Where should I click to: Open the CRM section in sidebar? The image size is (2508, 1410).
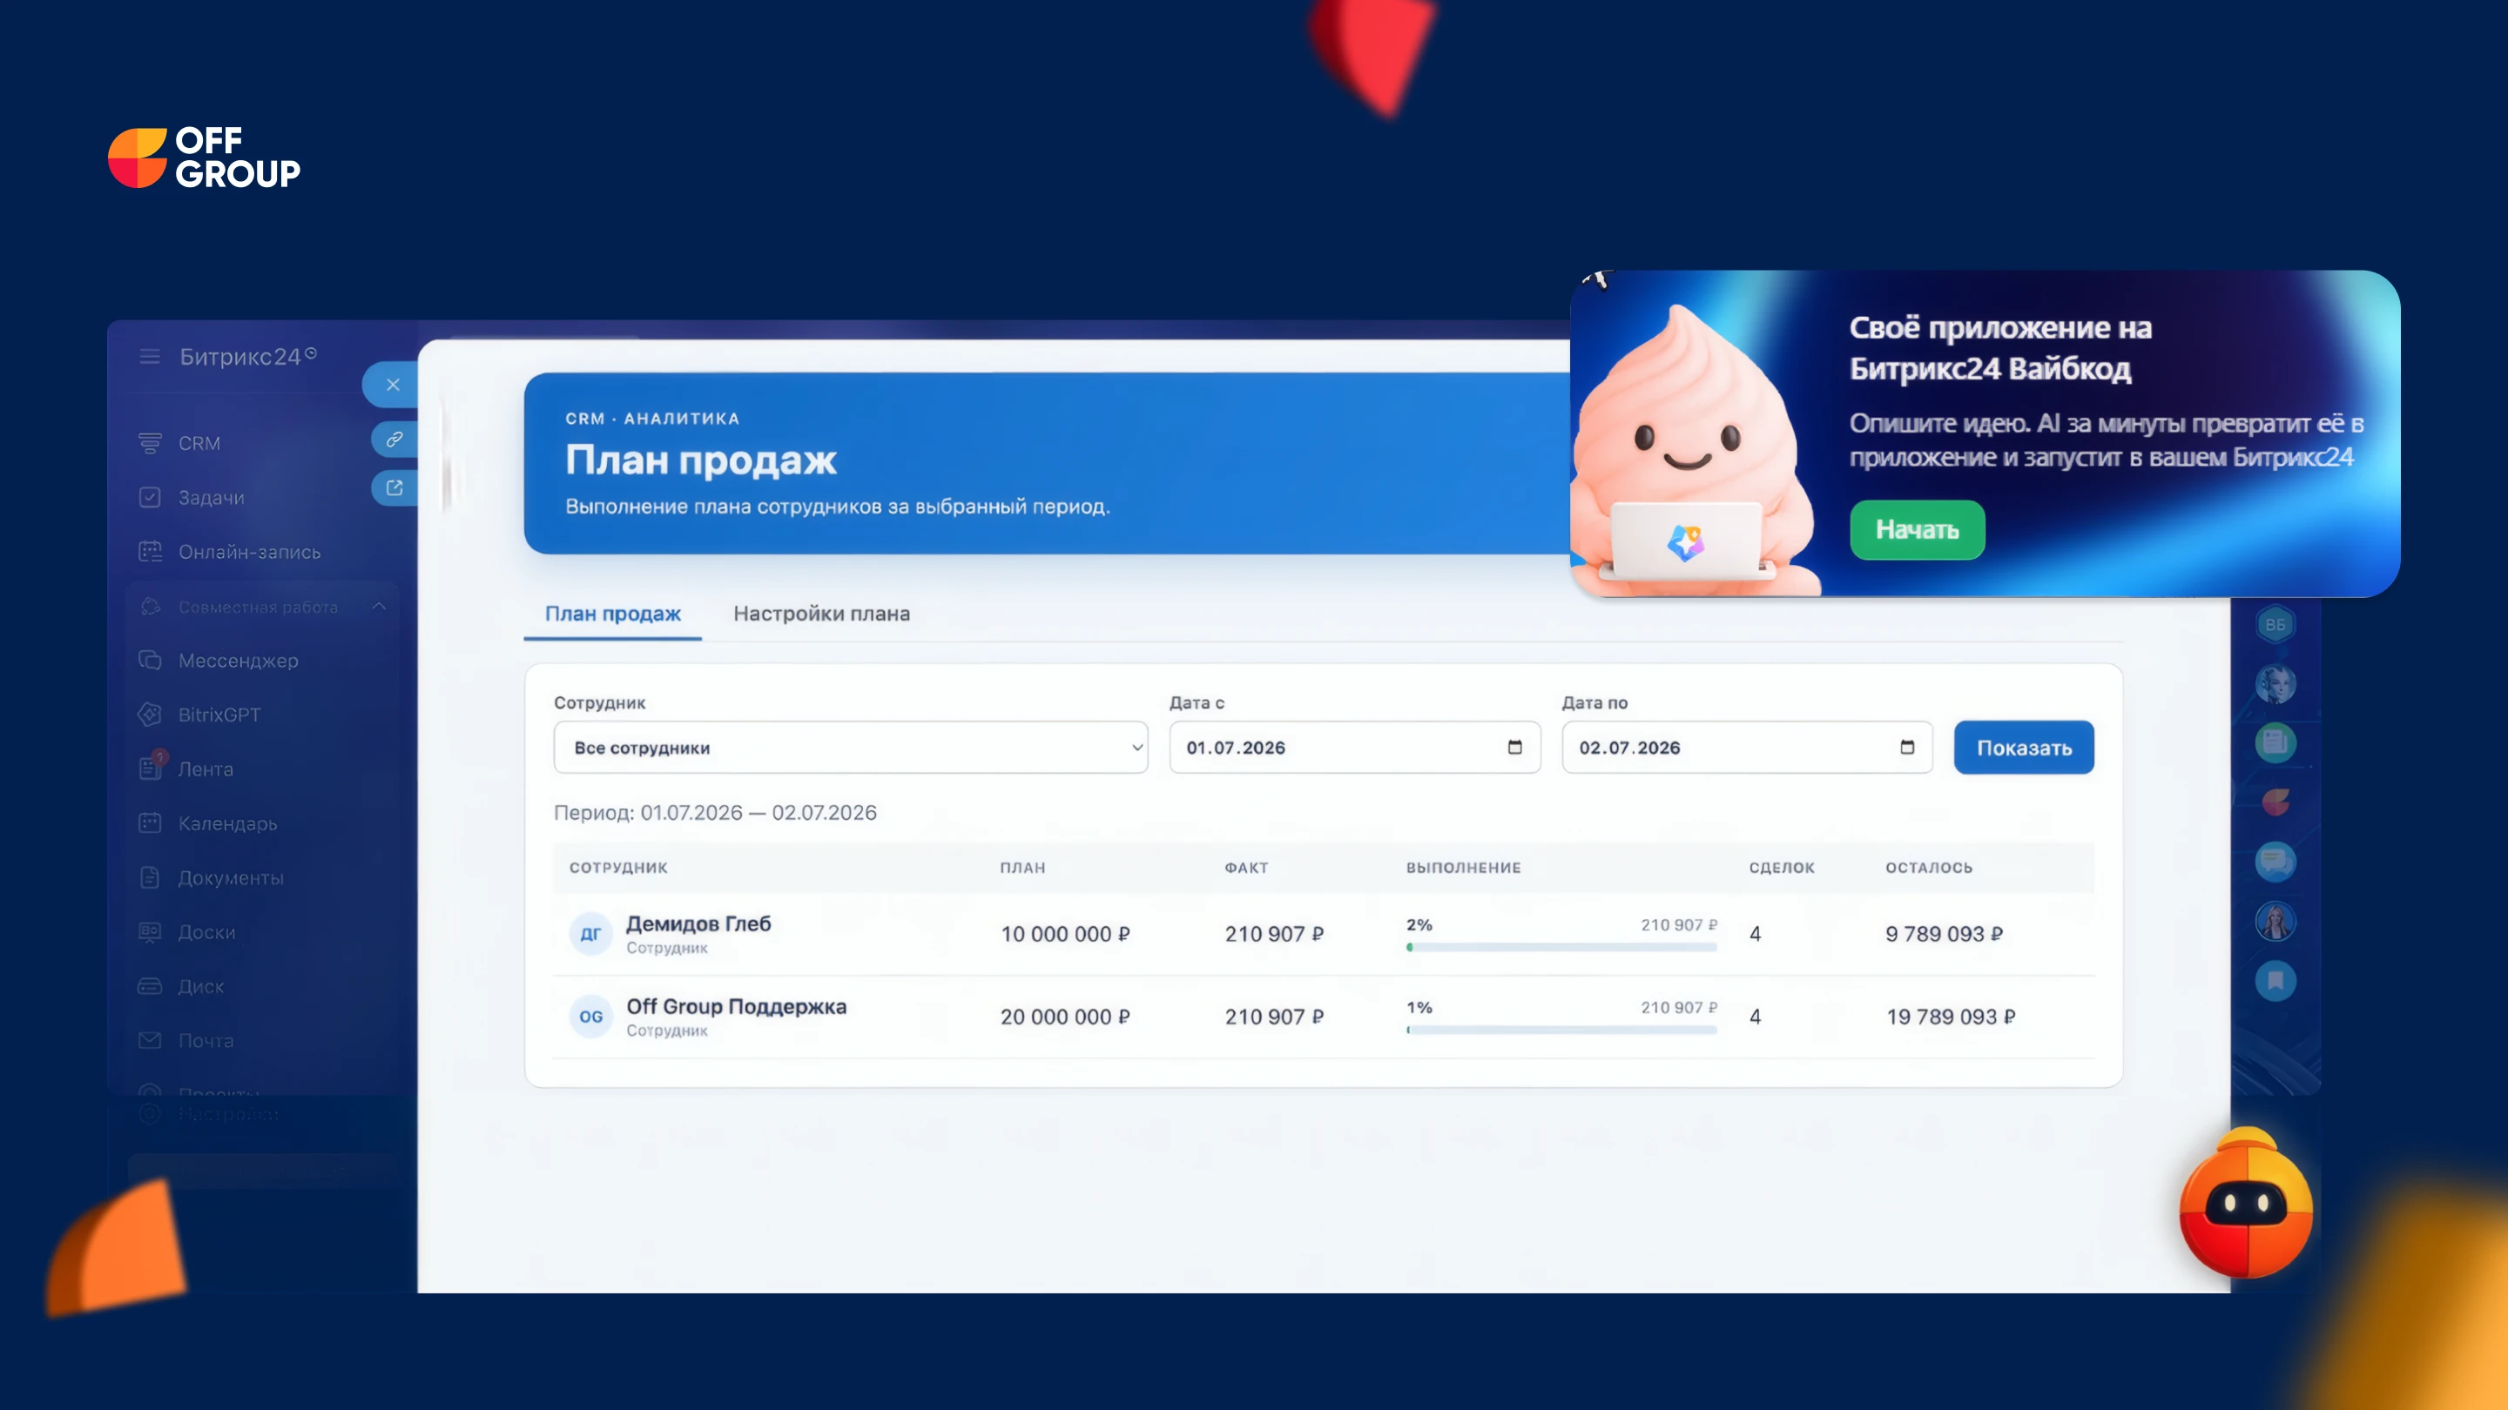pyautogui.click(x=198, y=443)
